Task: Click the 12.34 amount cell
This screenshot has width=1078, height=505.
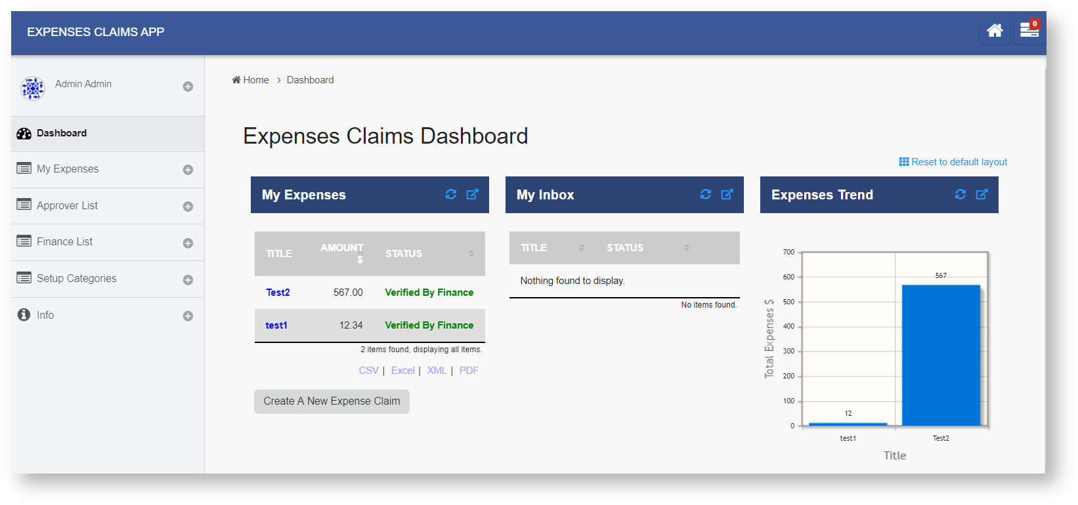Action: point(351,325)
